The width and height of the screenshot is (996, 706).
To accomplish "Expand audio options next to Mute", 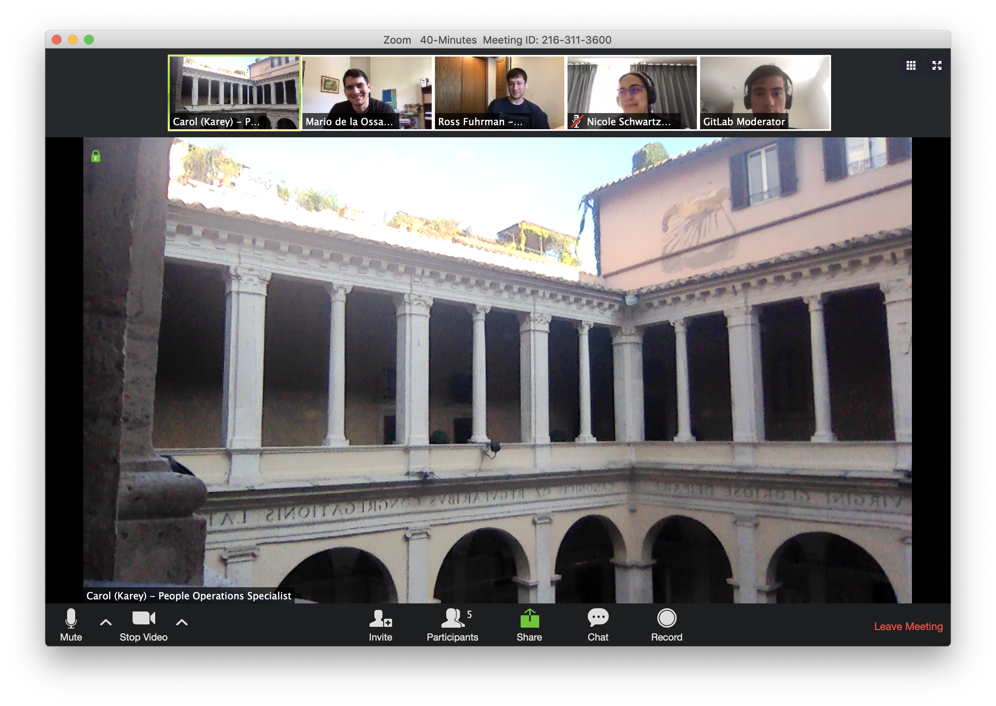I will click(x=106, y=622).
